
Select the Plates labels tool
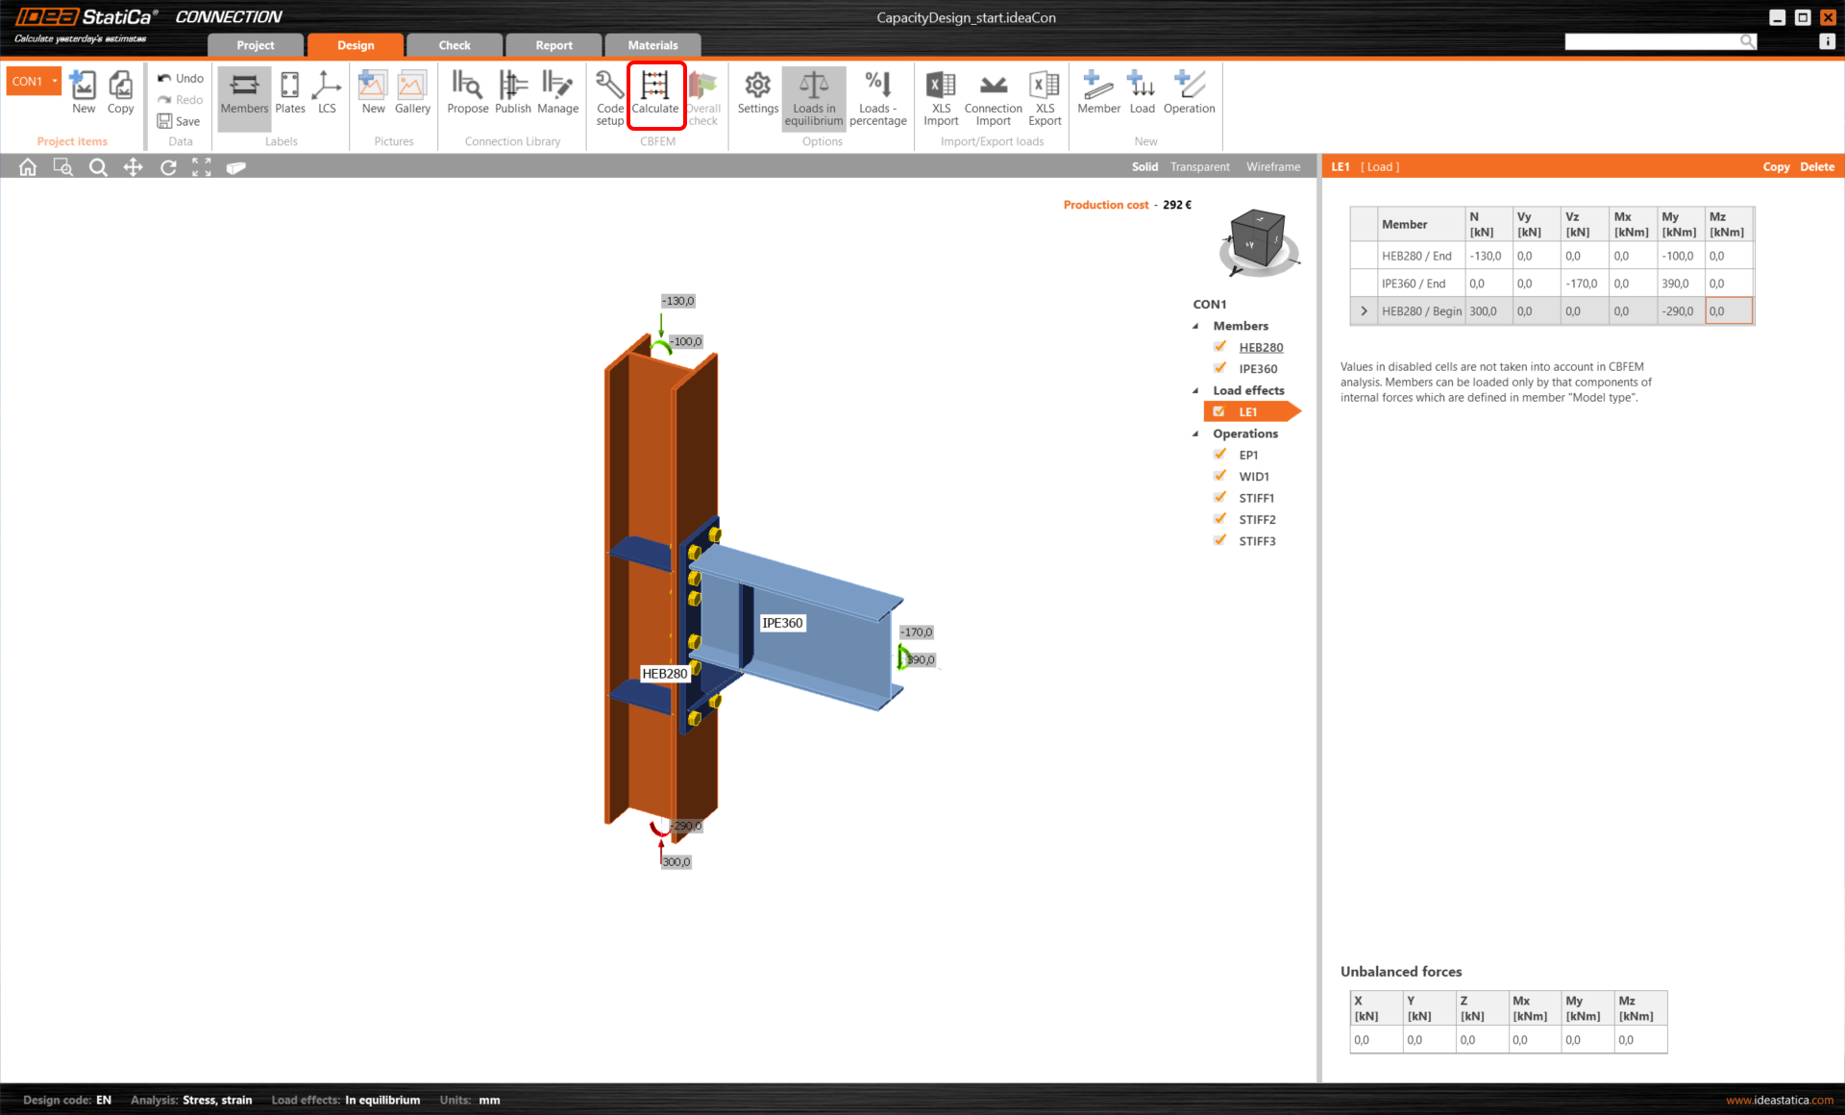point(289,95)
